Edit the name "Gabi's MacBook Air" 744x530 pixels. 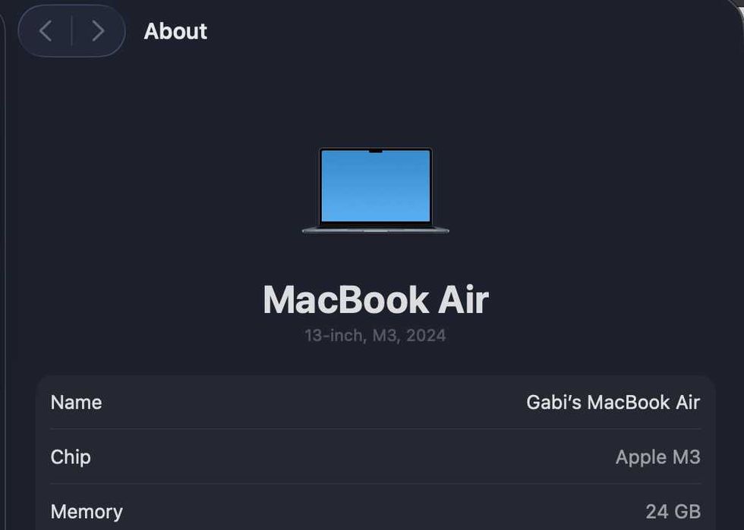pyautogui.click(x=613, y=403)
